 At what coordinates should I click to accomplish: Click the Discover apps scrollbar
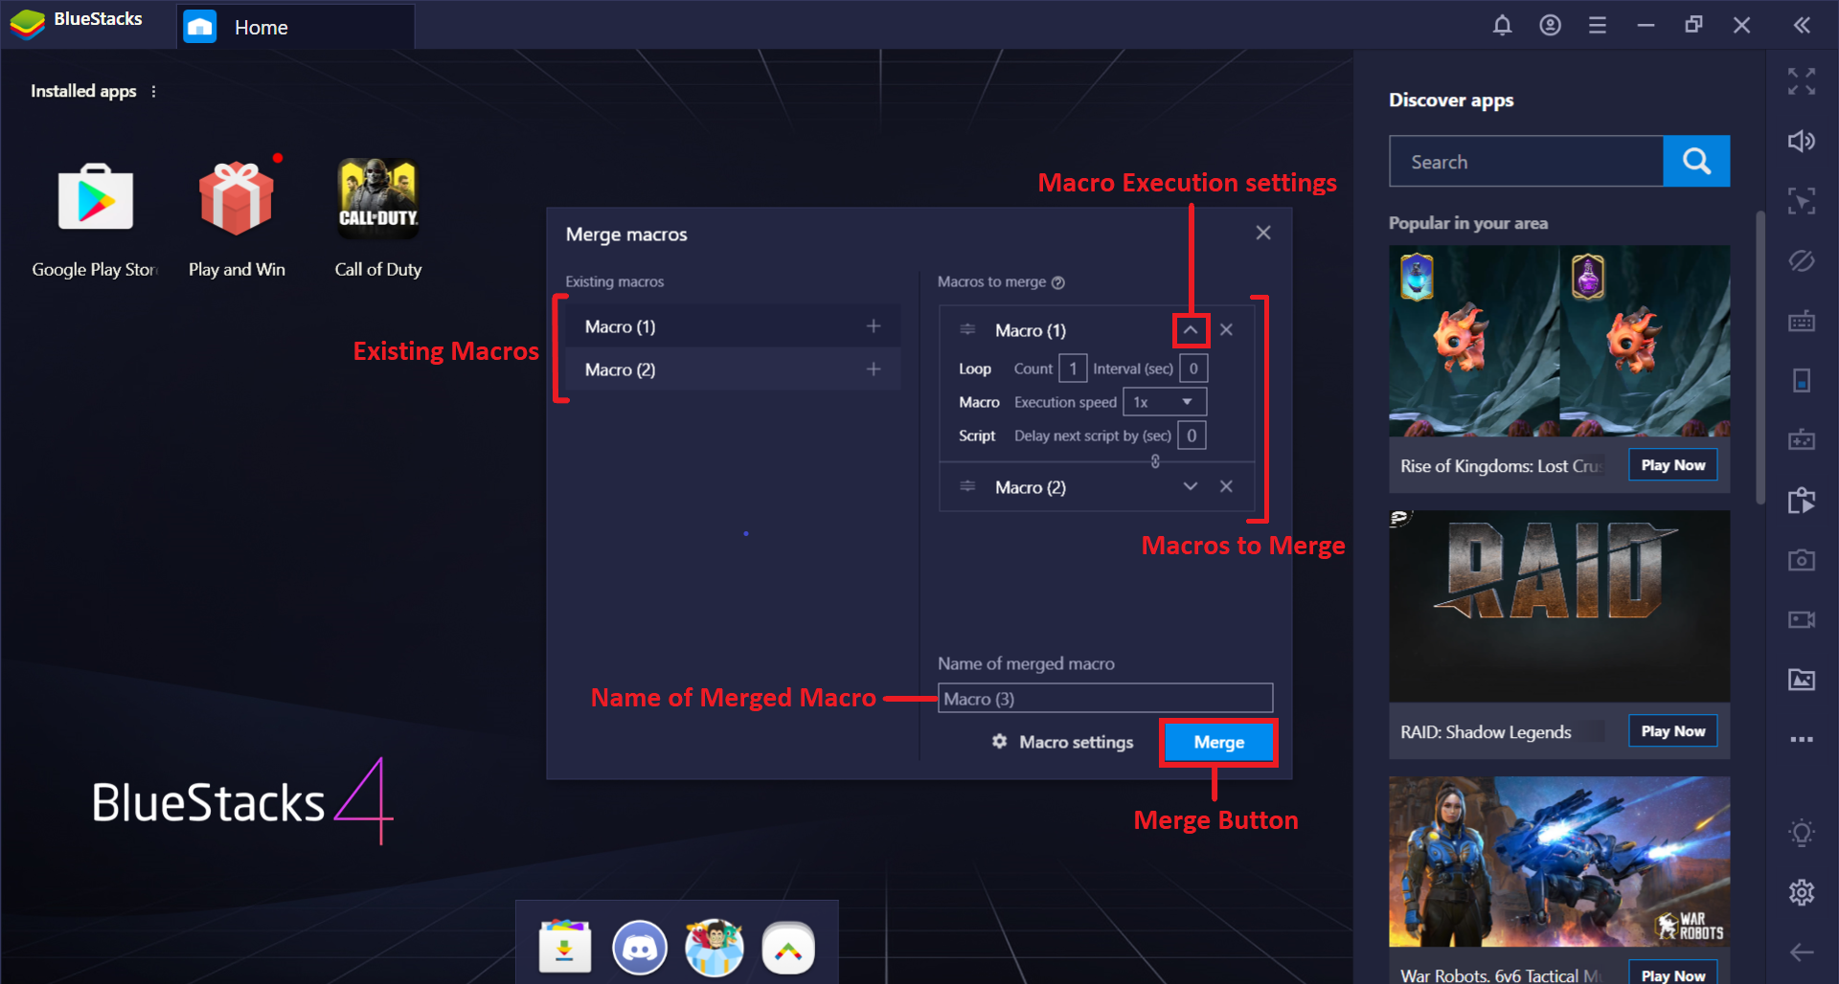click(1760, 356)
